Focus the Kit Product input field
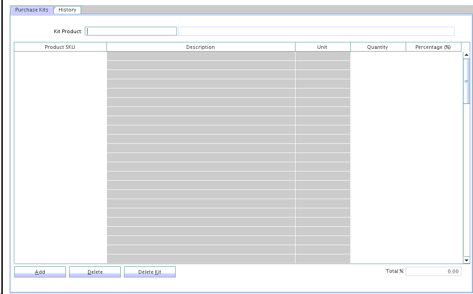Screen dimensions: 473x294 pos(131,31)
